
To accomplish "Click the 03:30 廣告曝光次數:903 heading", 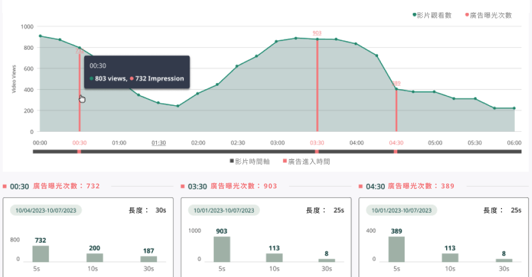I will (x=229, y=186).
